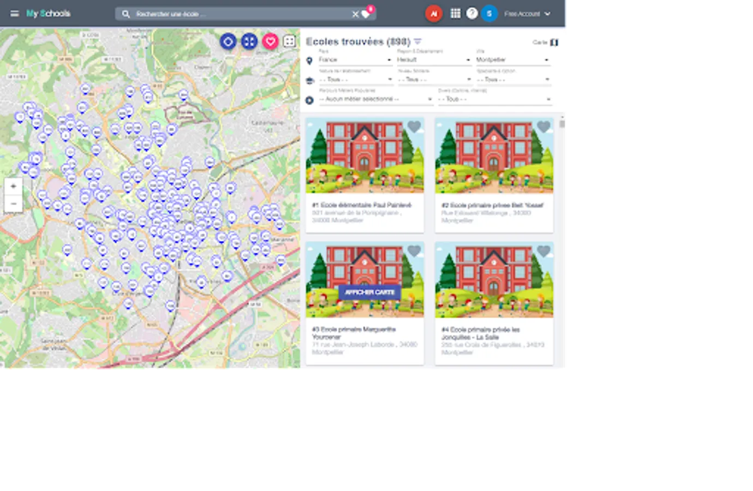Focus the 'Rechercher une école' search field
The height and width of the screenshot is (491, 753).
[x=240, y=14]
